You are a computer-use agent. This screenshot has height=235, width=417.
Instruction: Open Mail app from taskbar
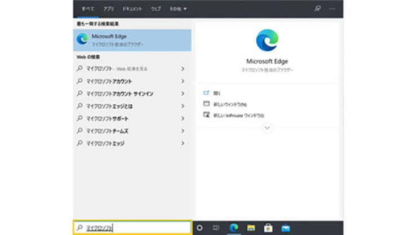pyautogui.click(x=286, y=228)
